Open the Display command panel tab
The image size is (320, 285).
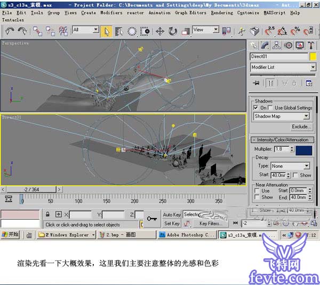(300, 45)
